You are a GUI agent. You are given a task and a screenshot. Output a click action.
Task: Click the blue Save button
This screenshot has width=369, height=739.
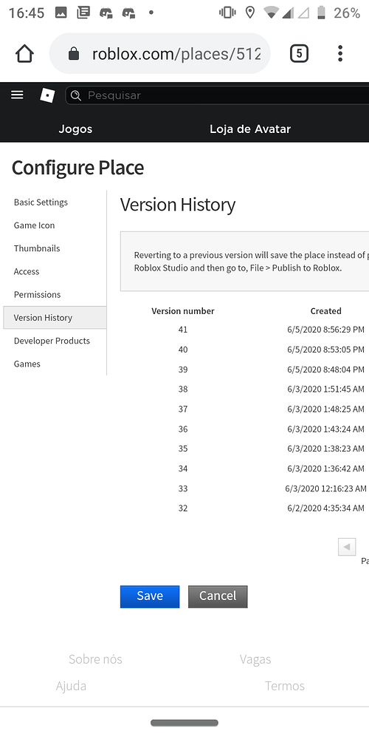pyautogui.click(x=150, y=596)
